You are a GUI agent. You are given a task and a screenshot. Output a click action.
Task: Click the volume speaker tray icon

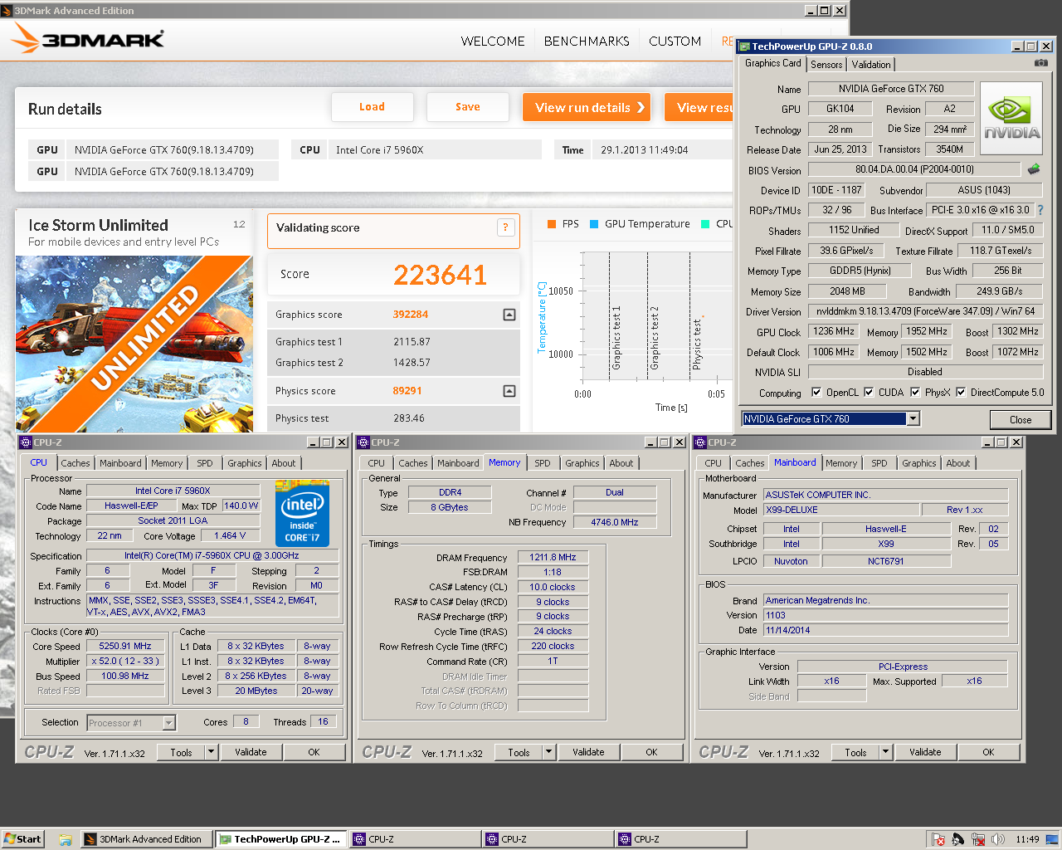(x=998, y=839)
